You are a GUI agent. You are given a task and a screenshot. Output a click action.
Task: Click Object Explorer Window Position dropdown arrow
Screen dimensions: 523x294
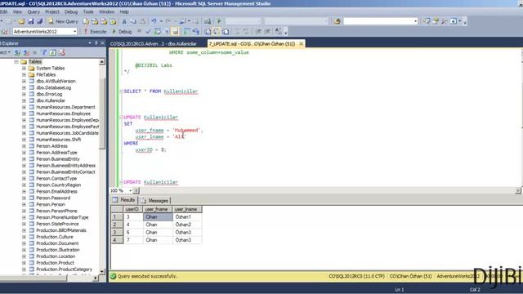[90, 43]
